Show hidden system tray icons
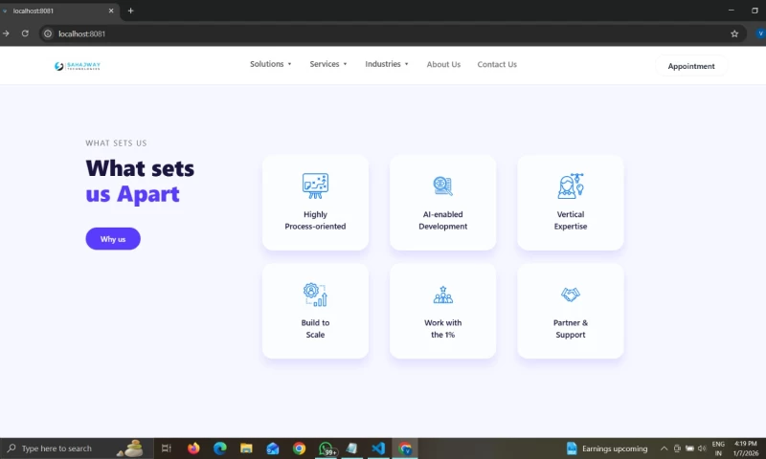 tap(664, 448)
